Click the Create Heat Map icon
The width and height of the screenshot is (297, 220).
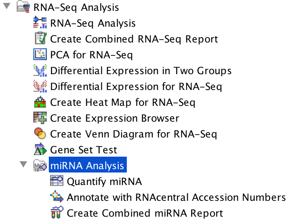tap(40, 102)
